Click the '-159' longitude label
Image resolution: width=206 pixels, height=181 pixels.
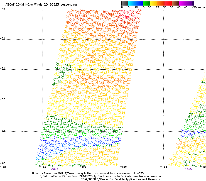83,167
